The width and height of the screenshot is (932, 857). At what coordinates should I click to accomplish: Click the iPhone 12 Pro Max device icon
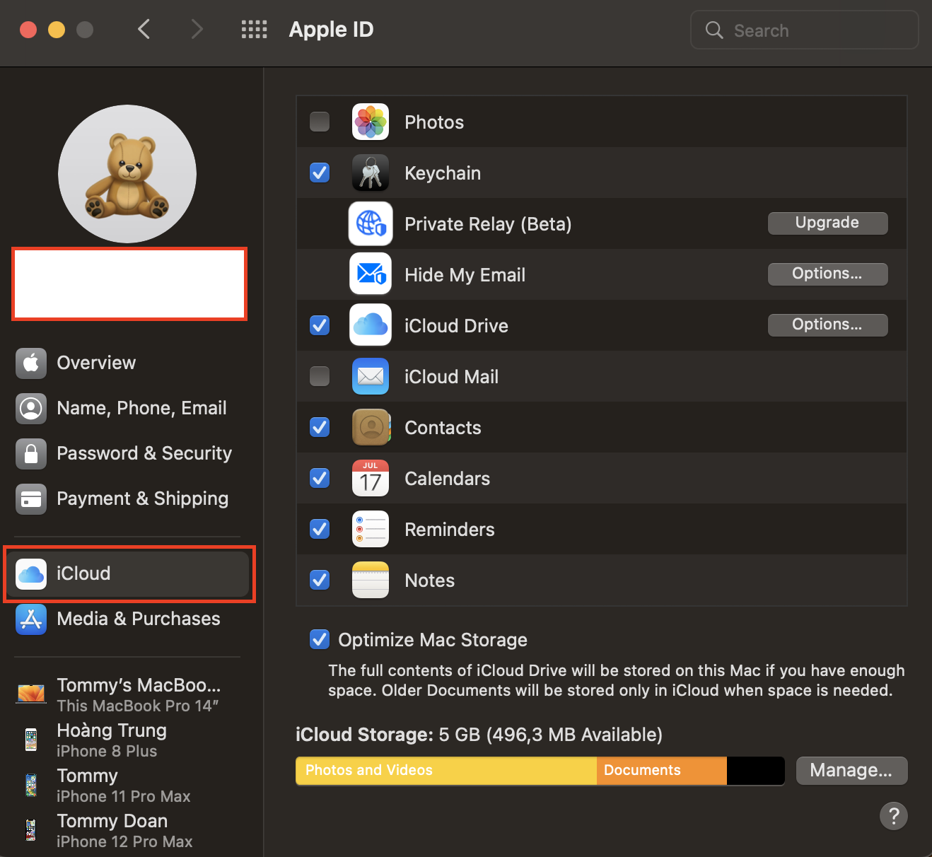[x=31, y=830]
